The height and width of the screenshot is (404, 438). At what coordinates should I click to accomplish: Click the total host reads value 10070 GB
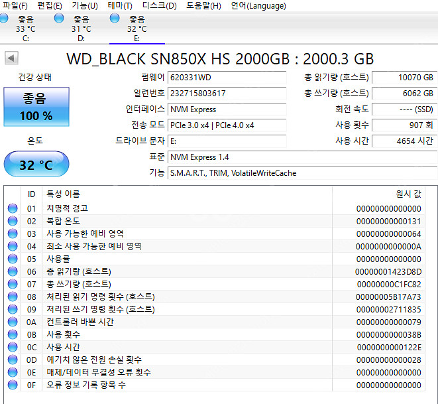tap(404, 78)
